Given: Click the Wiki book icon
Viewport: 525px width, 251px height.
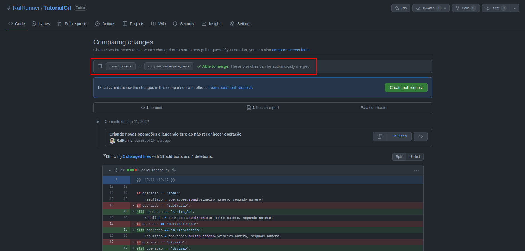Looking at the screenshot, I should [154, 24].
